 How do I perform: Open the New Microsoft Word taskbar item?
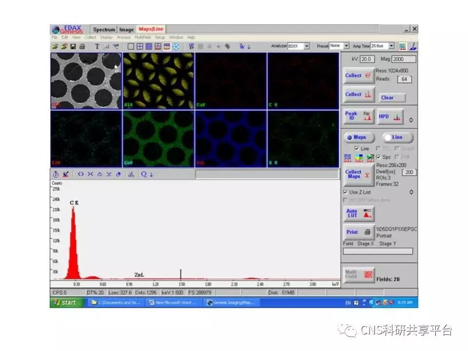pos(174,302)
